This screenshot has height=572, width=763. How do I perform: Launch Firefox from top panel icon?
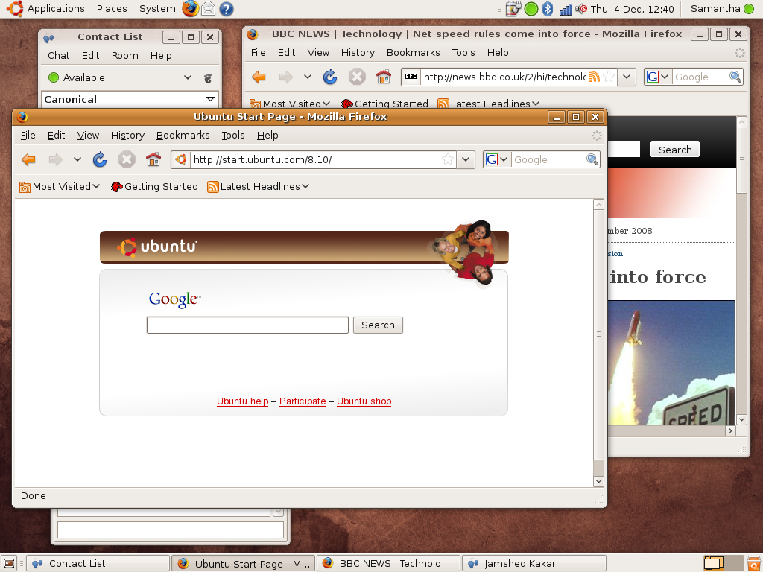[191, 9]
